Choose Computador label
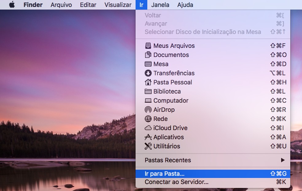 [x=171, y=100]
